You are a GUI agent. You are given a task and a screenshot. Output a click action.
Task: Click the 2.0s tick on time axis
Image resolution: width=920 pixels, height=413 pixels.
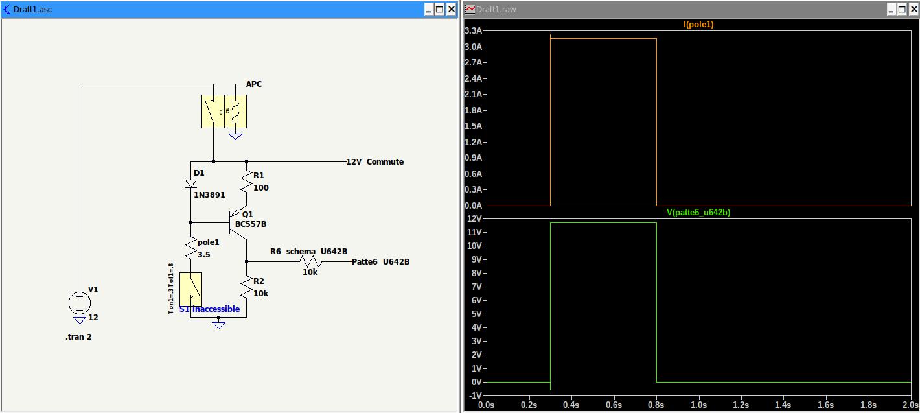coord(910,405)
